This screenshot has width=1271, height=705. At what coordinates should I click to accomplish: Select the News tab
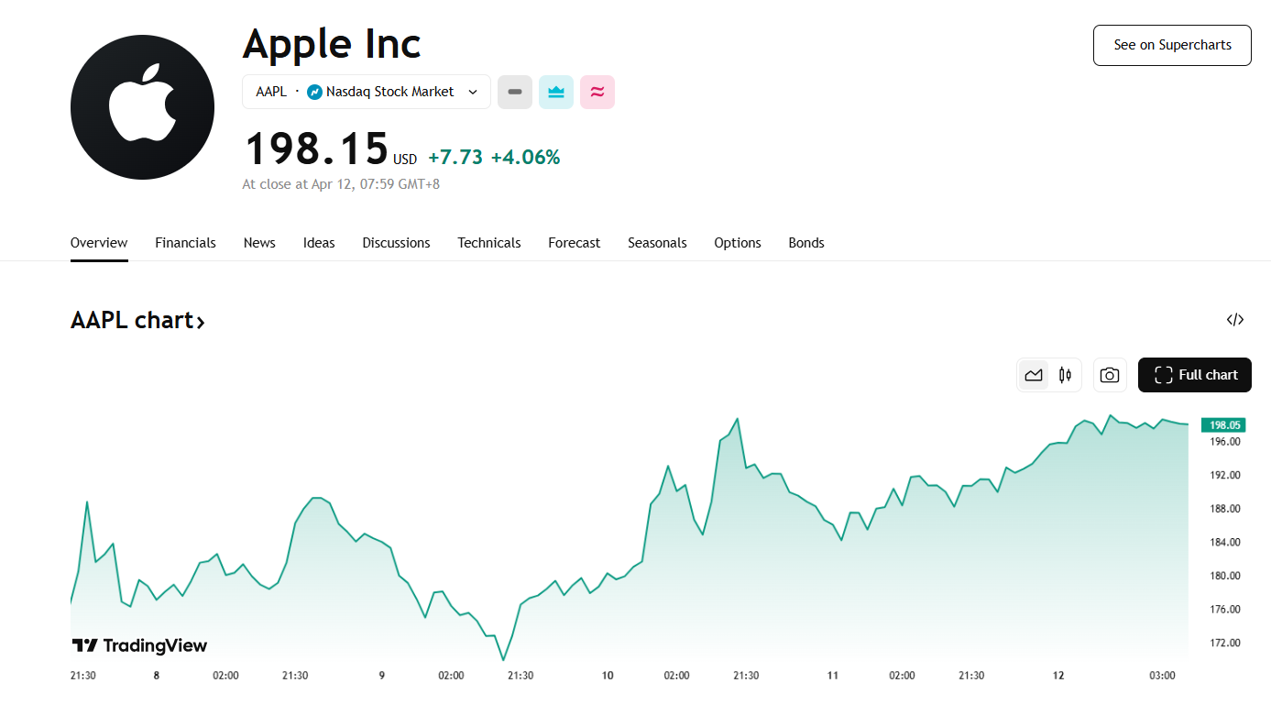(259, 243)
